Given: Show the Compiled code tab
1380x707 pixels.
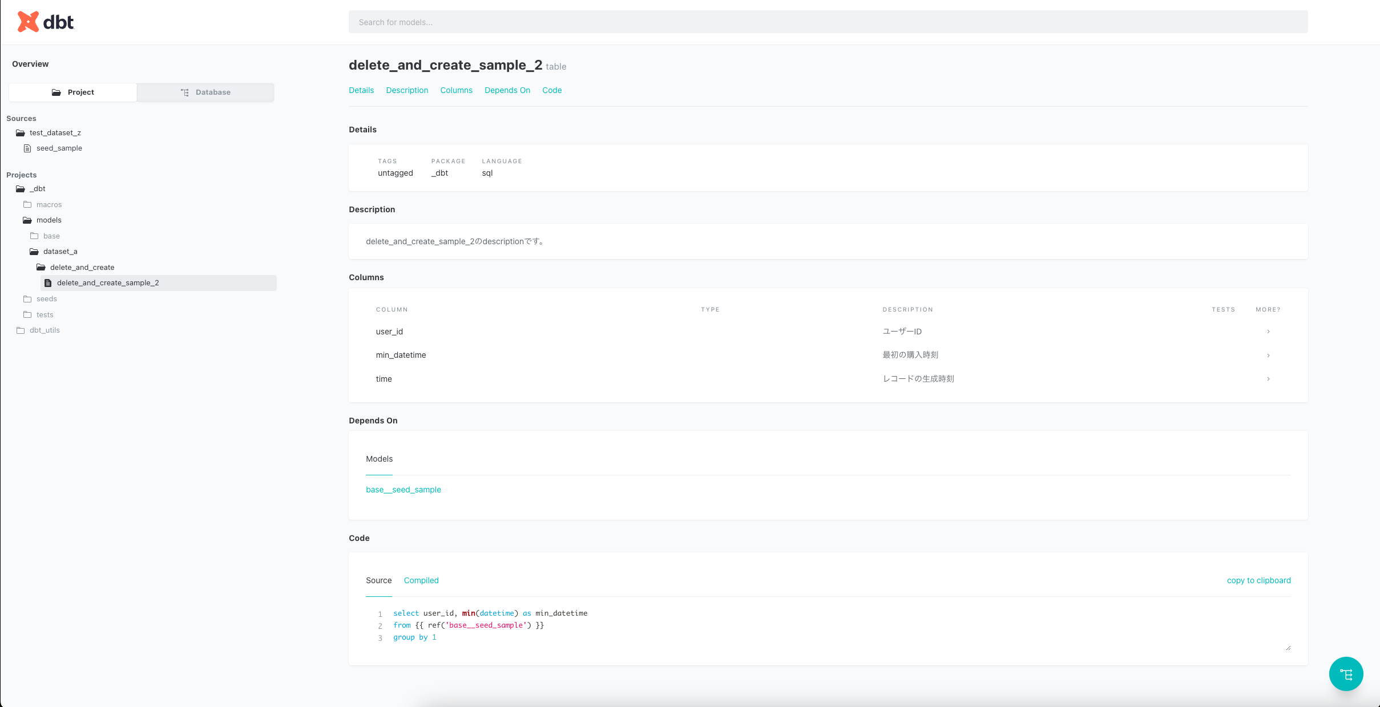Looking at the screenshot, I should pos(421,580).
